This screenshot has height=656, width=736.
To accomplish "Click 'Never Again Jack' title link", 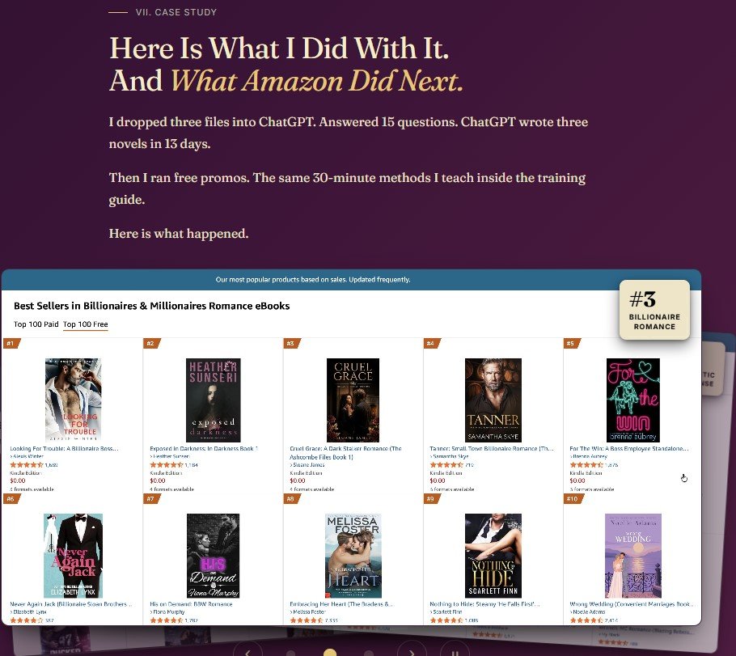I will 71,604.
